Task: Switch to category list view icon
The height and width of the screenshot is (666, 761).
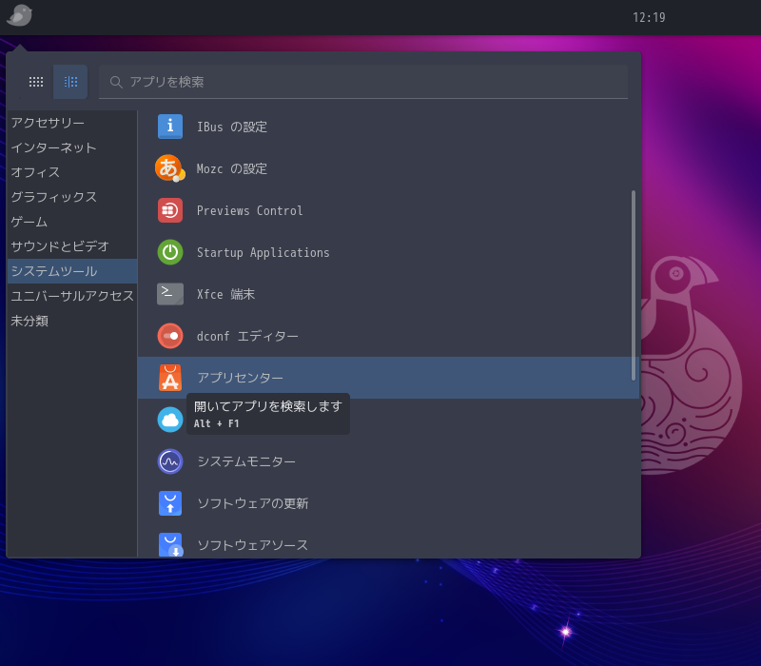Action: click(x=70, y=82)
